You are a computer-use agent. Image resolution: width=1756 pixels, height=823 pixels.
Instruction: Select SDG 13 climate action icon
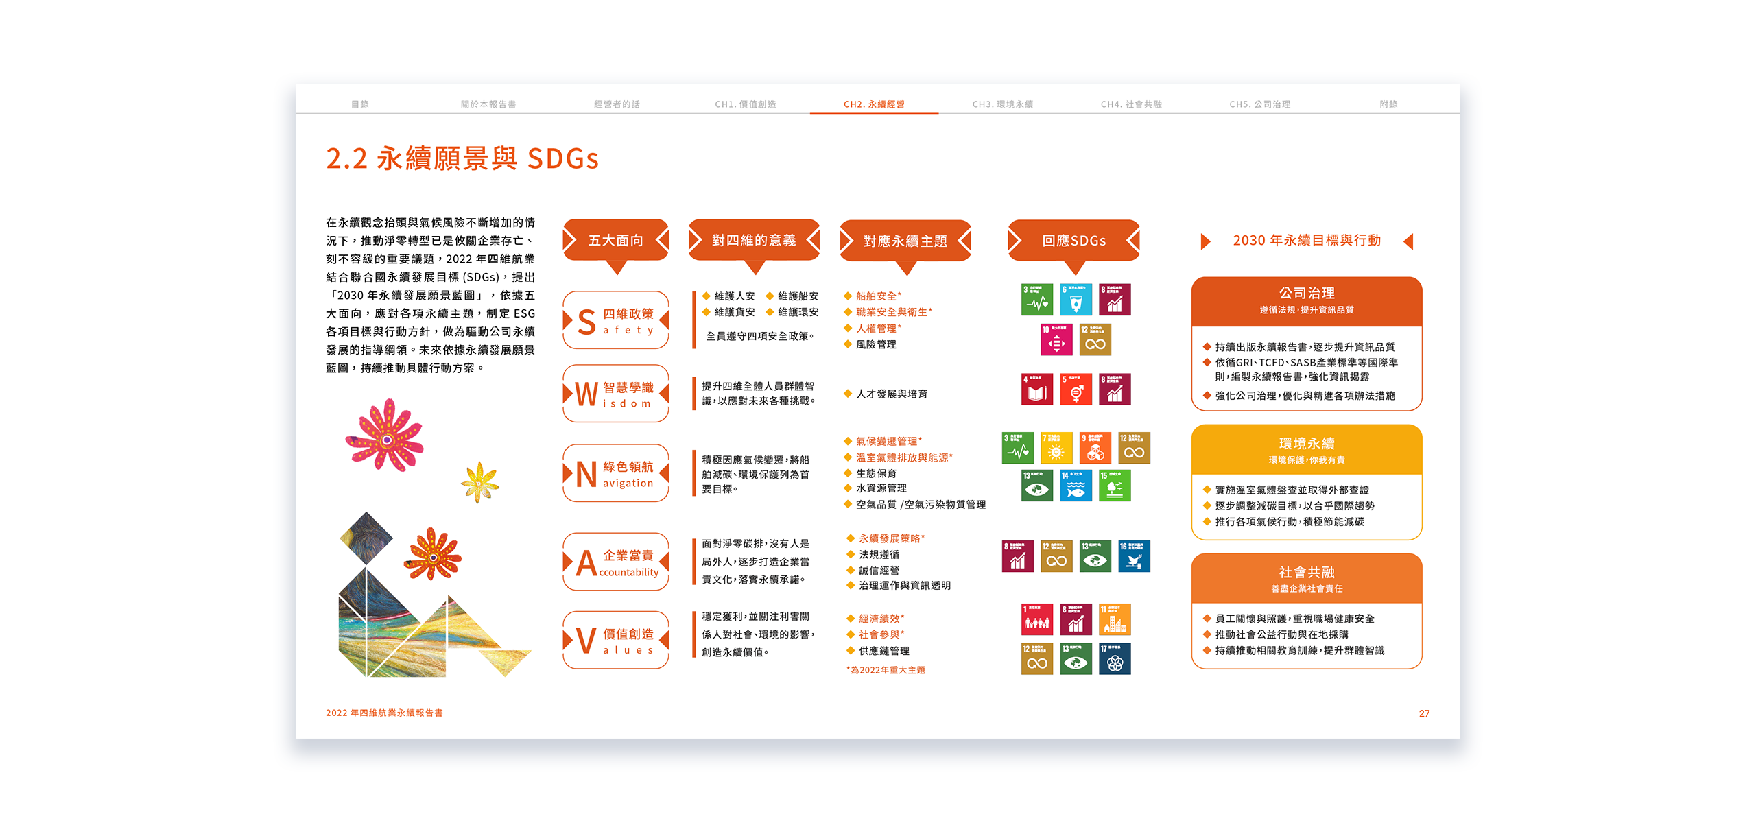pos(1038,486)
